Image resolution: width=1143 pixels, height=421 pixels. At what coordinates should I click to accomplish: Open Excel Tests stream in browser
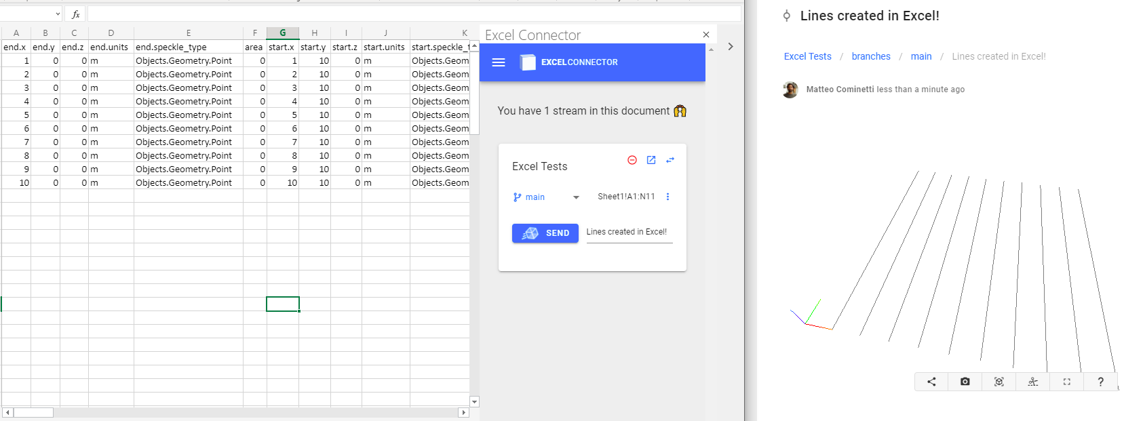[651, 160]
